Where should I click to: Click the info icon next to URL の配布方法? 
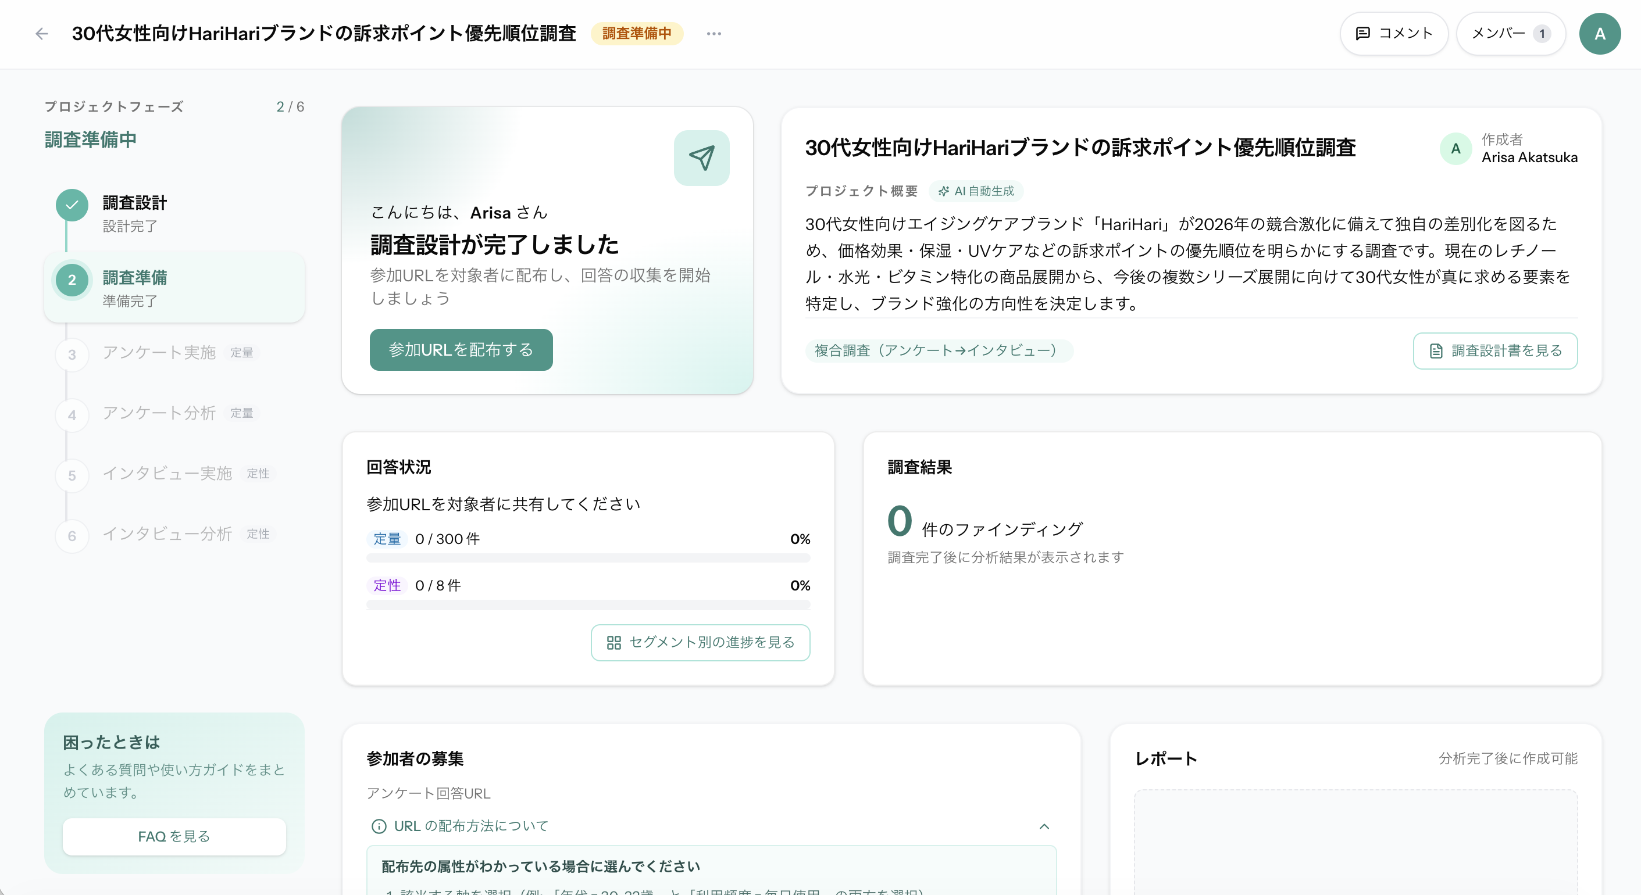coord(379,826)
